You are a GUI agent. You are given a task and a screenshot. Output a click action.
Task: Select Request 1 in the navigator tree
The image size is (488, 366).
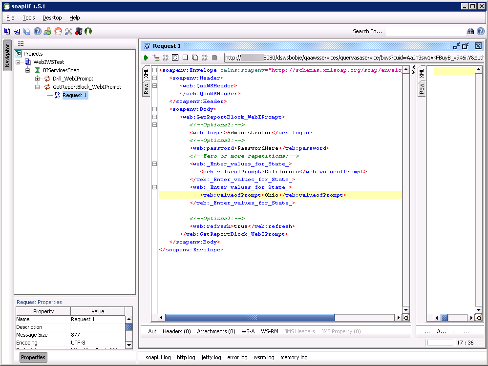(x=75, y=95)
